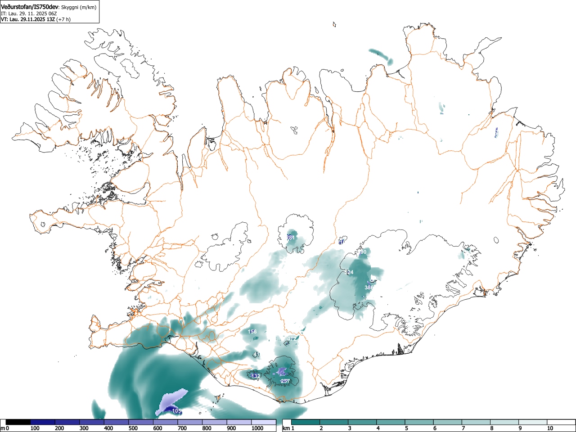Select the 100–200 m dark navy swatch
576x432 pixels.
click(x=43, y=422)
